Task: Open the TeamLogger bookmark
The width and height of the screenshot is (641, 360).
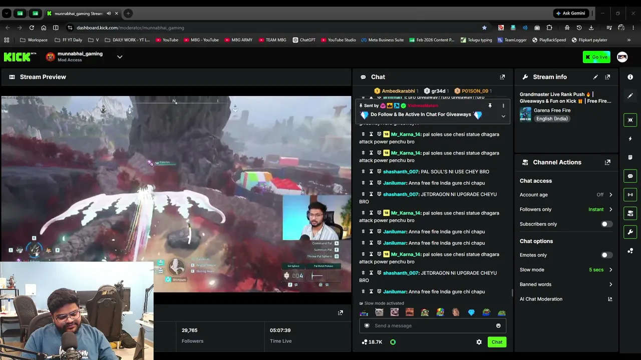Action: tap(512, 40)
